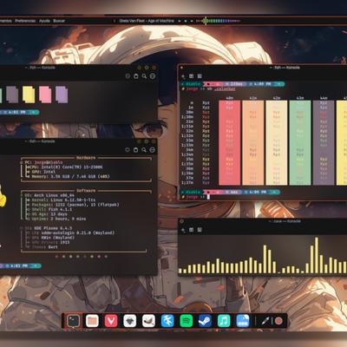Click split view top/bottom icon in colortest Konsole
Viewport: 347px width, 347px height.
point(200,76)
